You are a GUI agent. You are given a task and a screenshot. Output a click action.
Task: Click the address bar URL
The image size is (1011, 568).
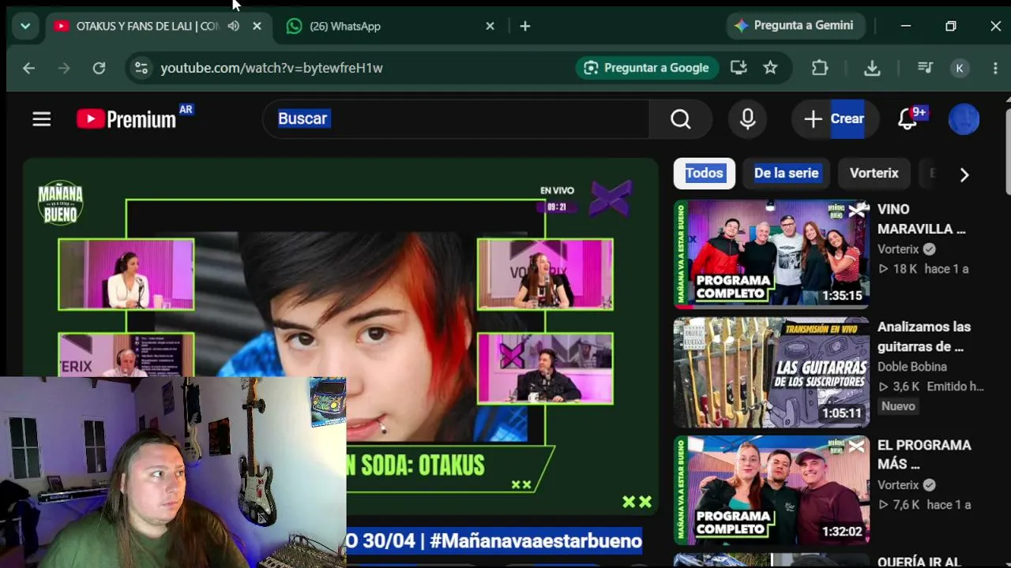pos(272,68)
